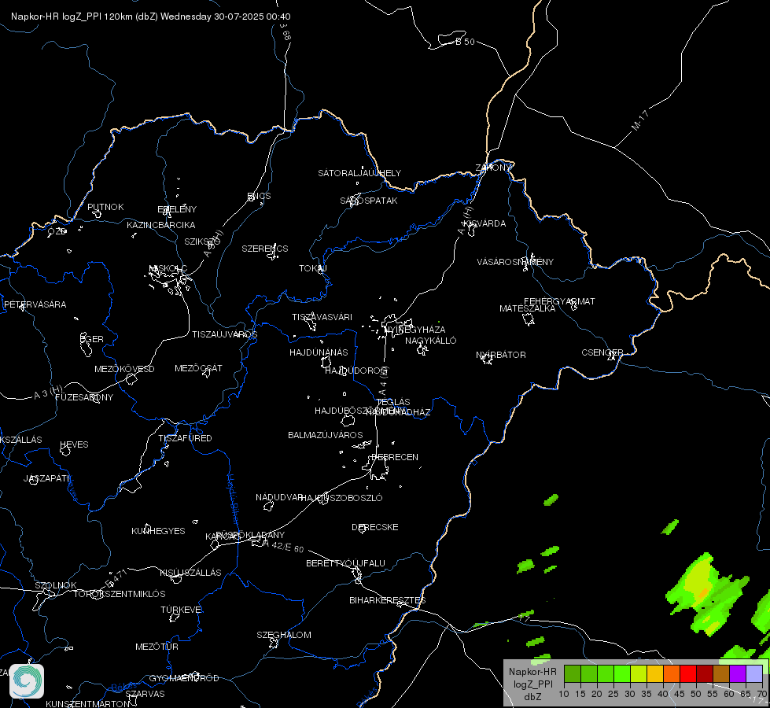Viewport: 770px width, 708px height.
Task: Click the 65–70 dBZ lavender legend swatch
Action: (754, 673)
